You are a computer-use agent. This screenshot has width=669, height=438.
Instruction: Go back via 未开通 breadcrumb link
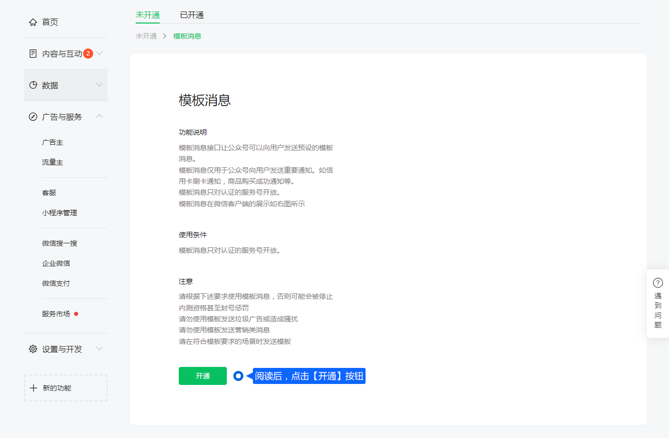[146, 36]
